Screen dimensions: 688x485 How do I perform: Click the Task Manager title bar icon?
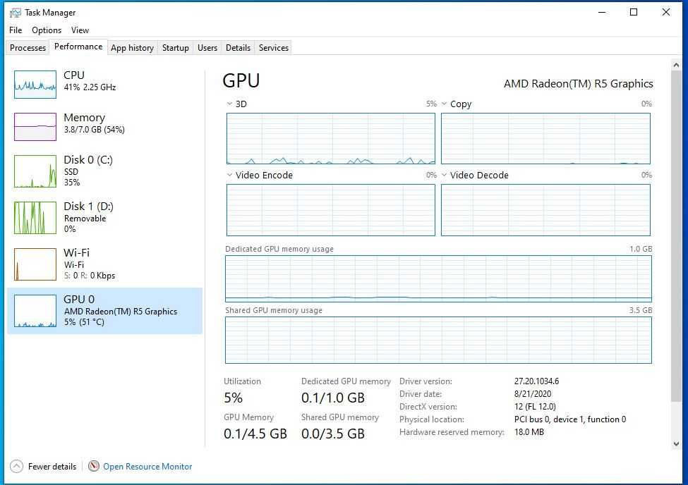point(15,13)
